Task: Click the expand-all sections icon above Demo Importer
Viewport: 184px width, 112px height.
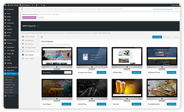Action: tap(42, 37)
